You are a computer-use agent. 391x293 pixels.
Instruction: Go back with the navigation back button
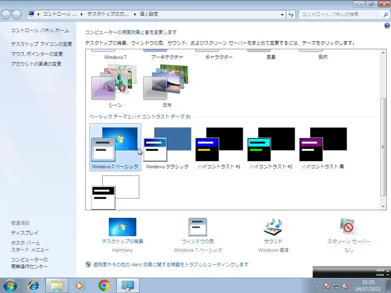pos(6,14)
